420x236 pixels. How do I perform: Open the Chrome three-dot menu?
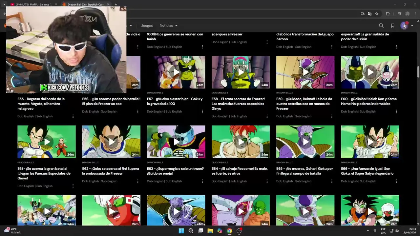point(415,14)
